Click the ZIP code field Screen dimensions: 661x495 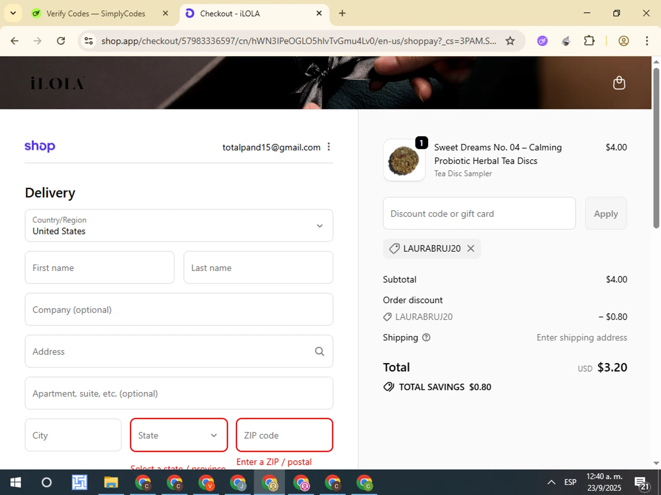pyautogui.click(x=285, y=435)
